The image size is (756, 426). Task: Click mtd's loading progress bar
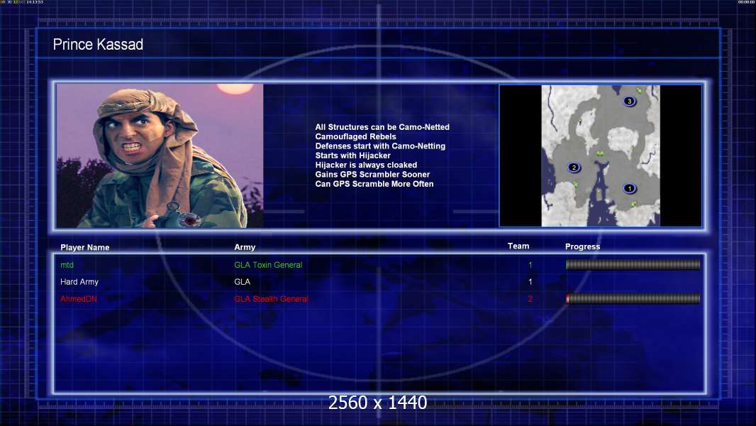[x=633, y=264]
